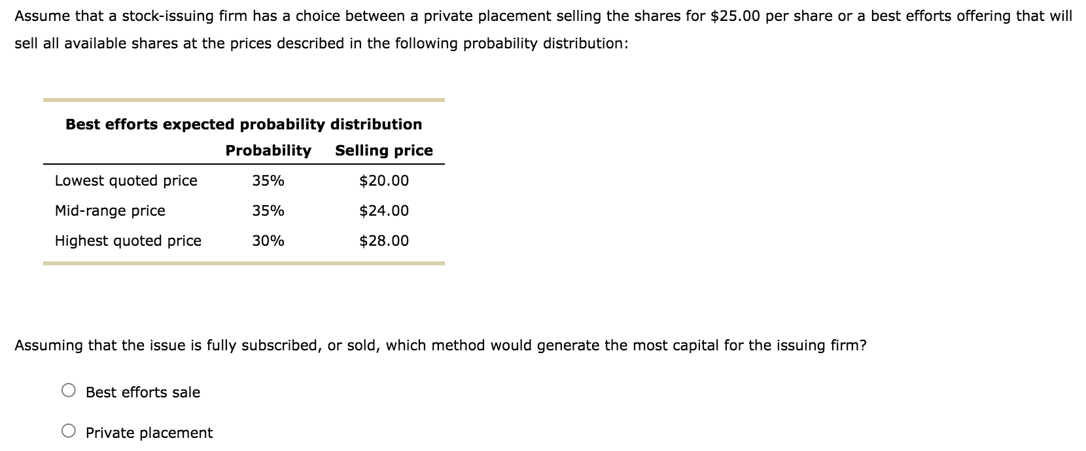1086x451 pixels.
Task: Click the Private placement answer label
Action: [149, 432]
